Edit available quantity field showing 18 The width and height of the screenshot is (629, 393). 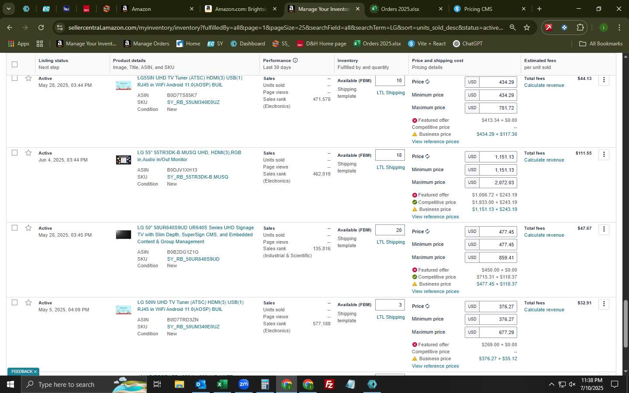[x=390, y=155]
